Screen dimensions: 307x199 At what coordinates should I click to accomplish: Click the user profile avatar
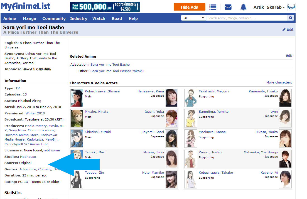(x=291, y=7)
